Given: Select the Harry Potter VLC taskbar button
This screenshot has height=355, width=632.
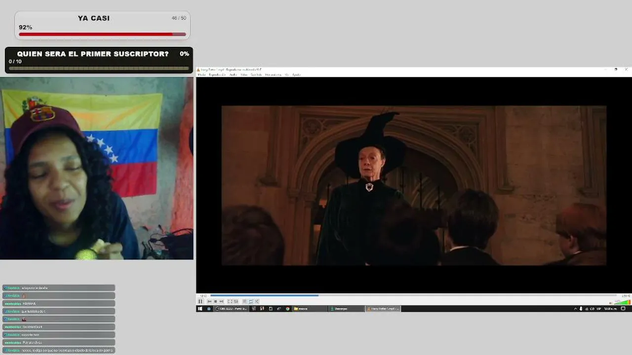Looking at the screenshot, I should click(x=383, y=309).
